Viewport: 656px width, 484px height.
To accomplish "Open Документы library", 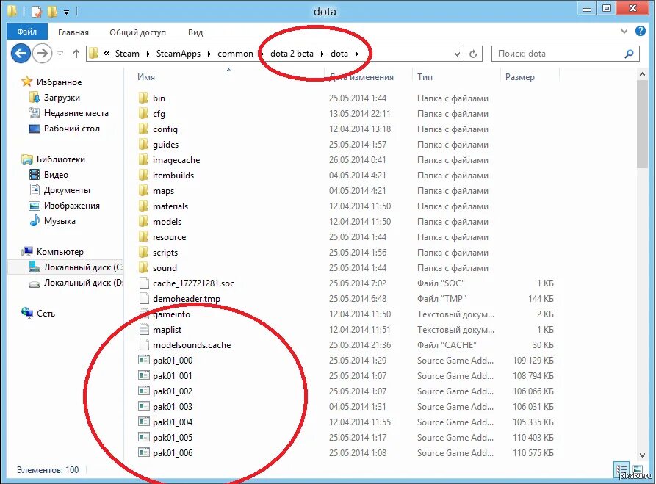I will click(67, 190).
